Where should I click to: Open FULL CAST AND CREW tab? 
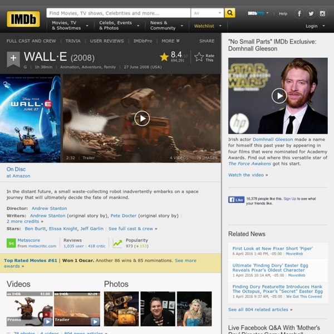click(31, 41)
